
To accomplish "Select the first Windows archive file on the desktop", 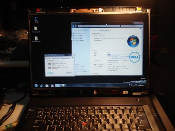I will point(36,29).
